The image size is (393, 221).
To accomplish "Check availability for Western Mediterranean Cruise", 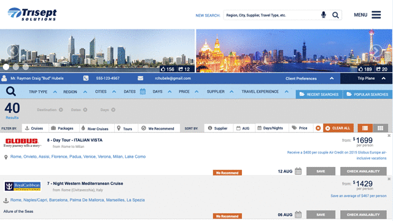I will (363, 214).
